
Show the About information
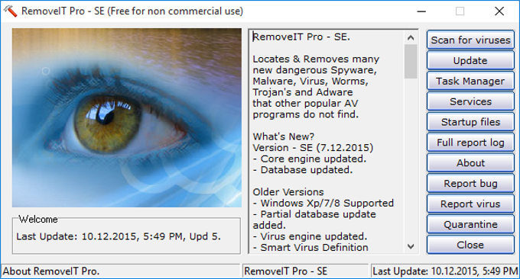(470, 163)
